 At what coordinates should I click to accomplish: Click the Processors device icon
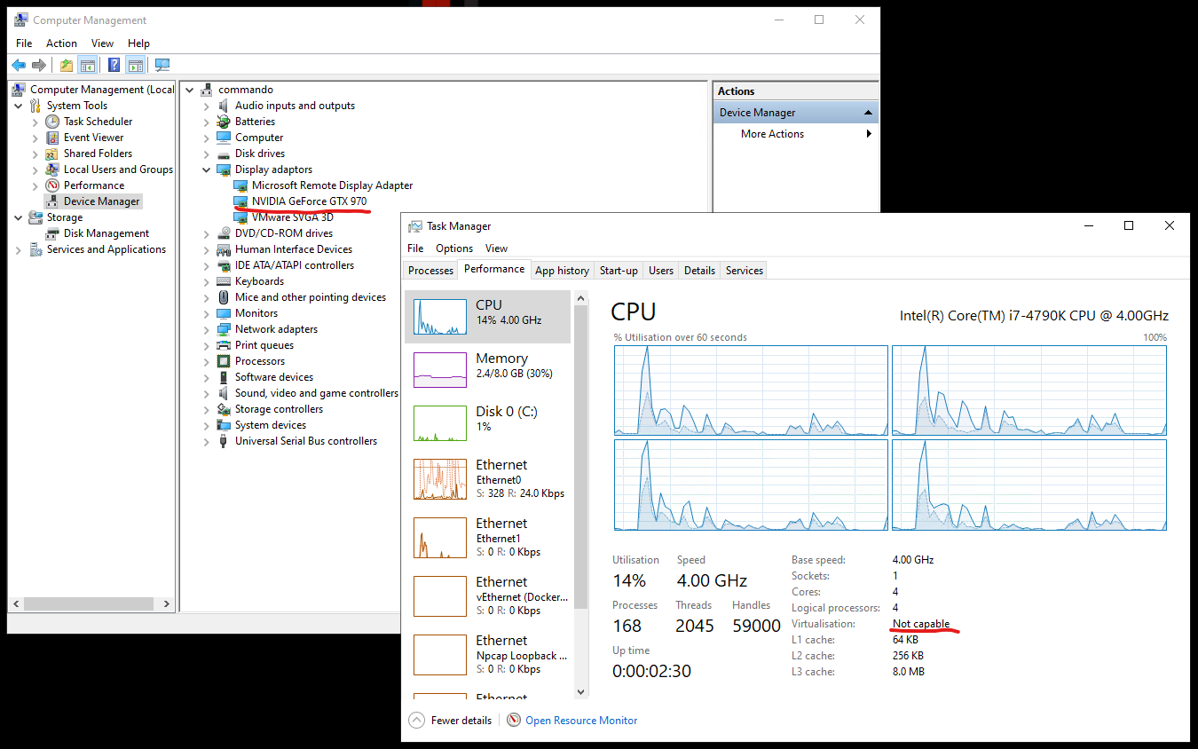[x=224, y=361]
